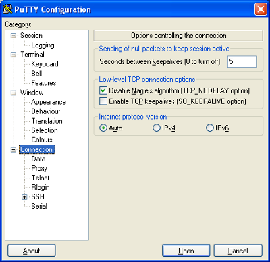The image size is (270, 262).
Task: Collapse the Window tree node
Action: [13, 93]
